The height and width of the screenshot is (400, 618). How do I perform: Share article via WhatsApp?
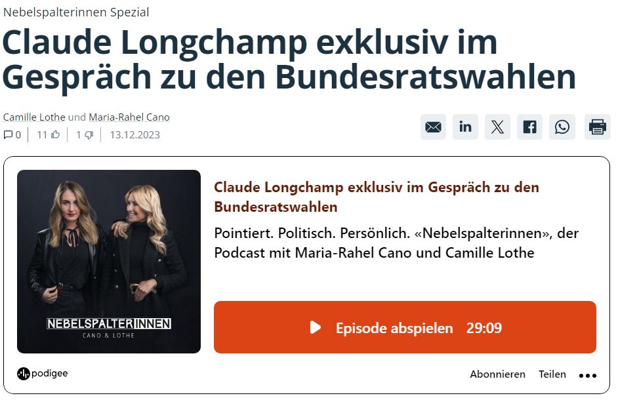(562, 127)
